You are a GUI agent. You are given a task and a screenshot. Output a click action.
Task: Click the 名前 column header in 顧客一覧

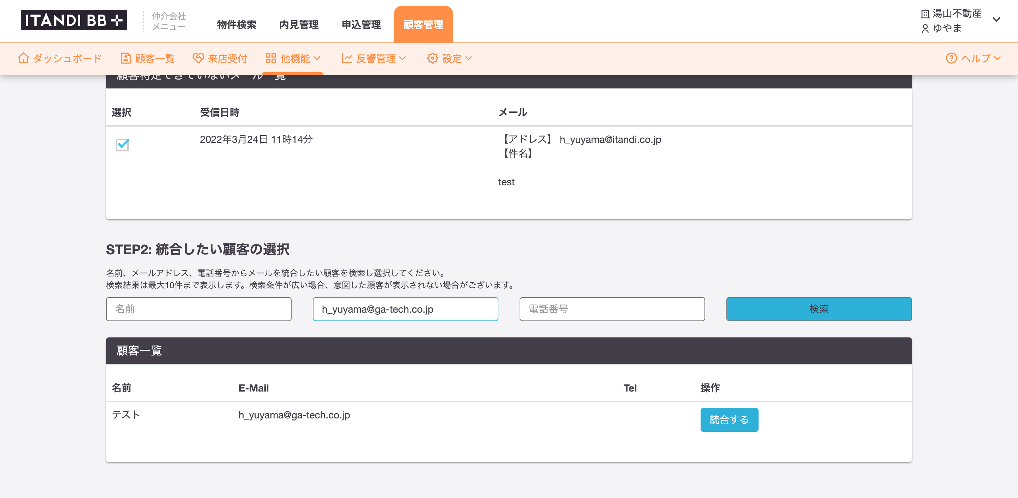click(x=121, y=388)
